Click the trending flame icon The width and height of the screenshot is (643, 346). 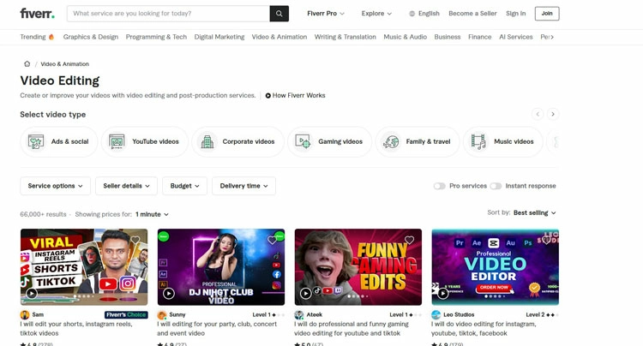tap(51, 37)
